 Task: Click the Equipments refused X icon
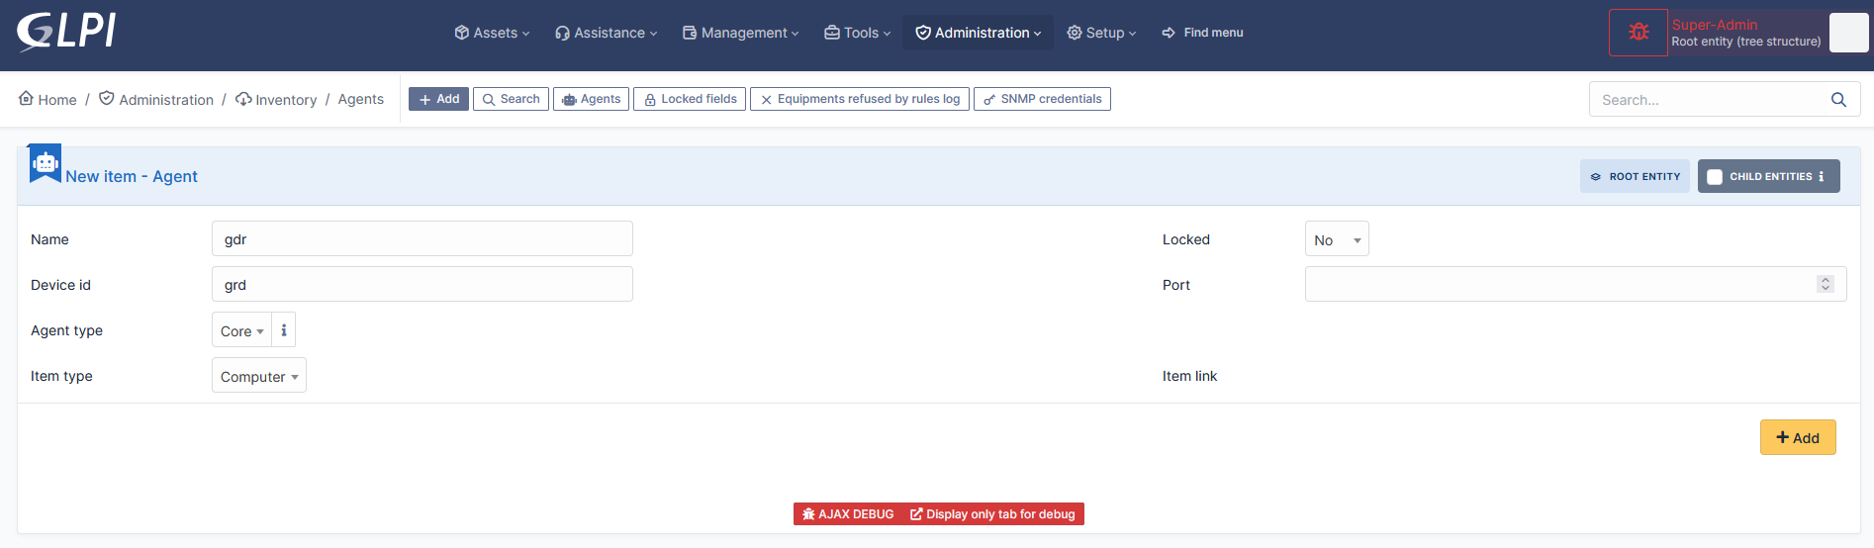[766, 100]
